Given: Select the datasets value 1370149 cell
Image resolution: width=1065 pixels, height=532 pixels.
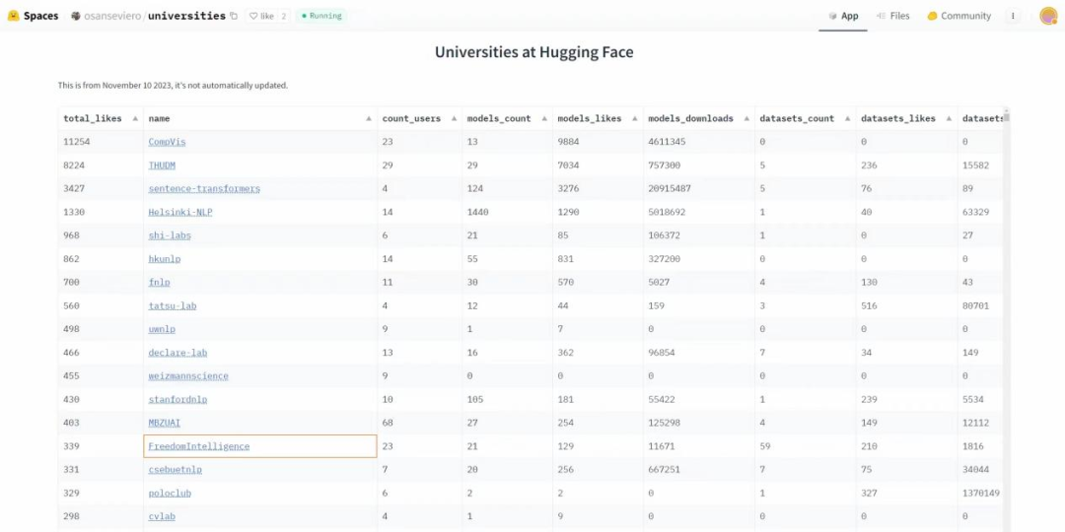Looking at the screenshot, I should tap(980, 493).
